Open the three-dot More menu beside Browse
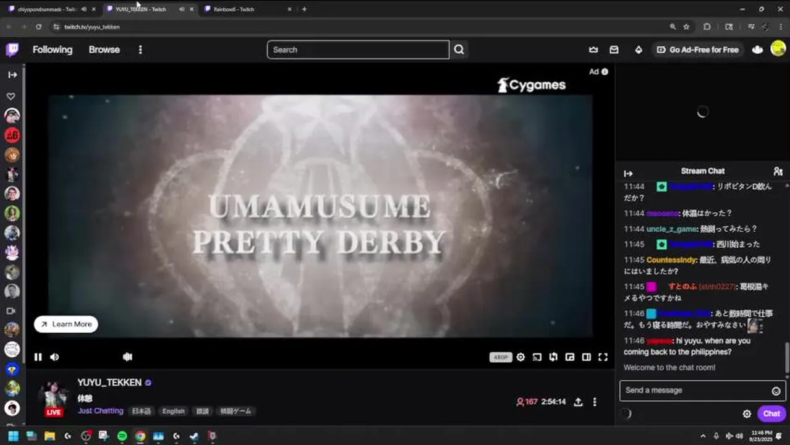Image resolution: width=790 pixels, height=445 pixels. (x=140, y=49)
